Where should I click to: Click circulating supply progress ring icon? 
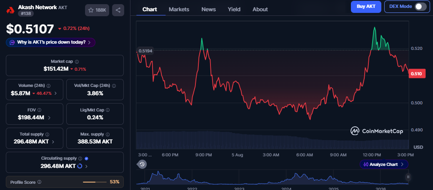[x=80, y=166]
